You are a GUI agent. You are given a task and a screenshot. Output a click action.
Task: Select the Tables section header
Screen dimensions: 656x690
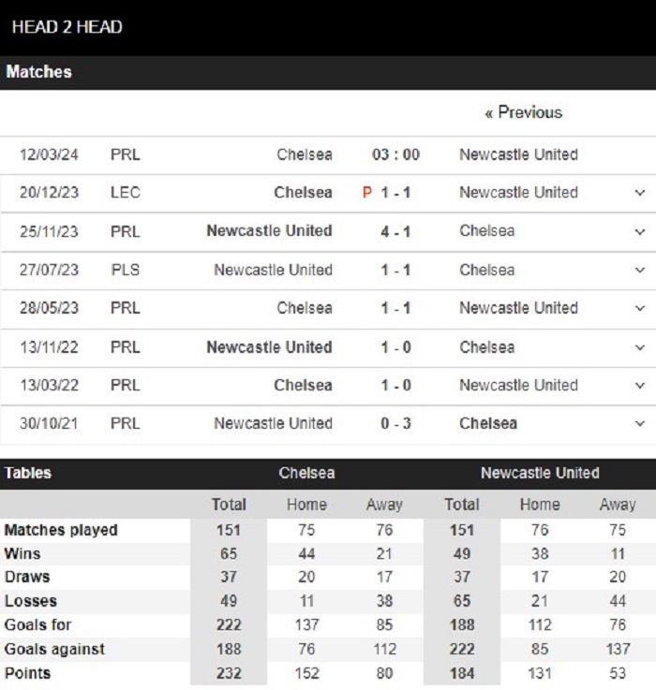tap(28, 473)
